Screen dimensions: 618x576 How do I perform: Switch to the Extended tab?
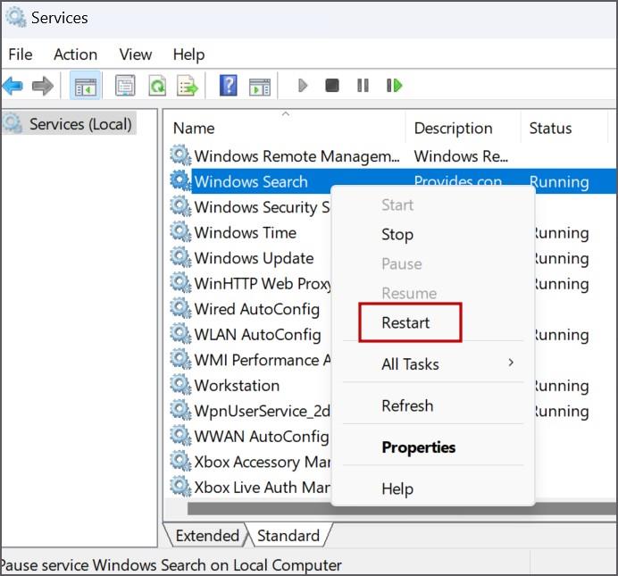(x=207, y=536)
